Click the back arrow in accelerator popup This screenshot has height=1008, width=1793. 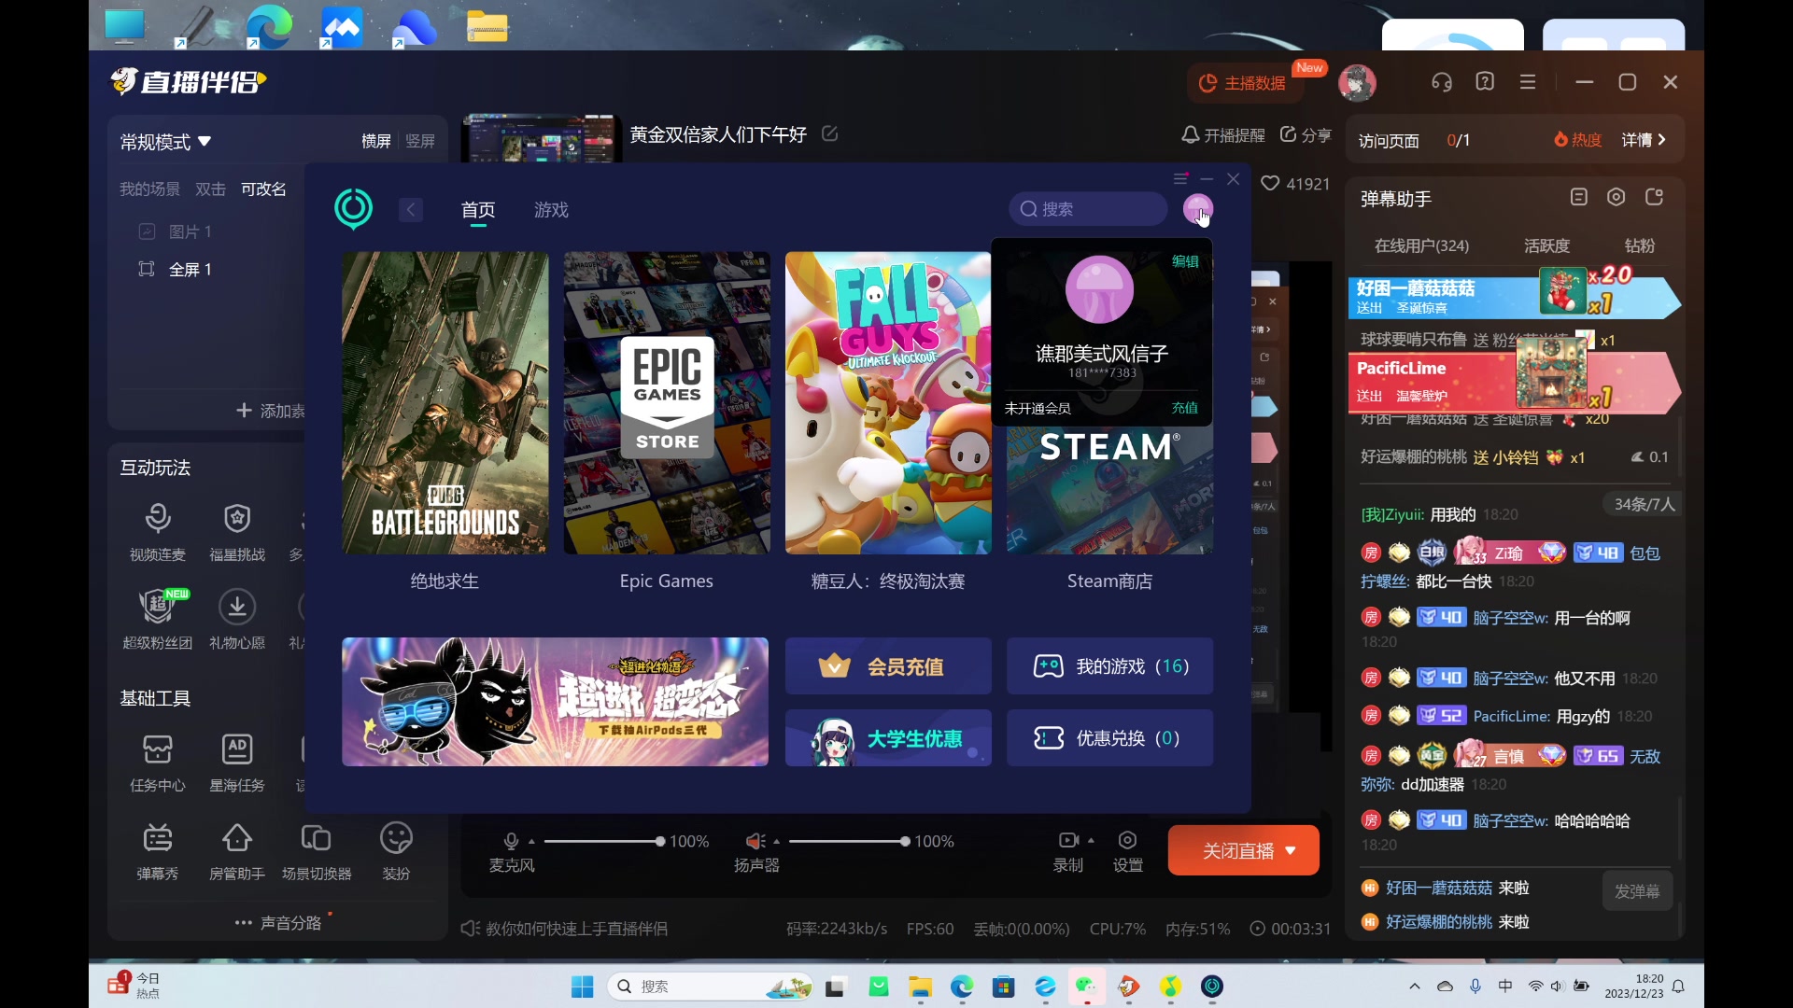[411, 210]
